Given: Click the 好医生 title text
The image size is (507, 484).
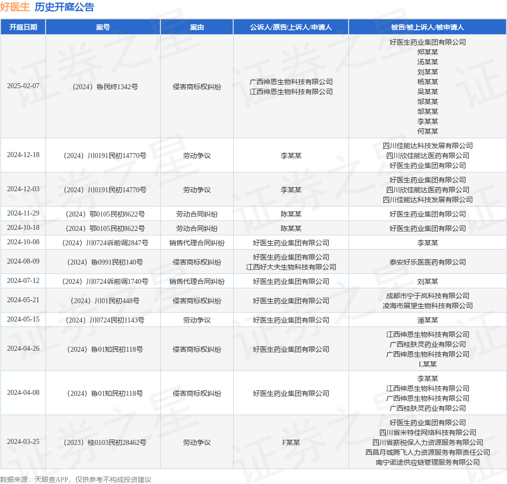Looking at the screenshot, I should (15, 7).
